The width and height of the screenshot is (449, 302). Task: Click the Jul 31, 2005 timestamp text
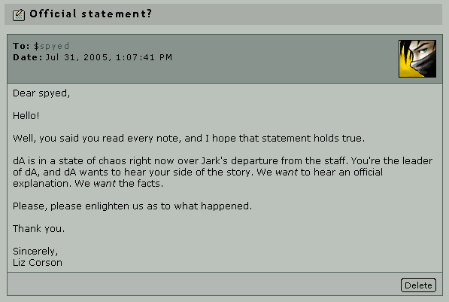(109, 57)
